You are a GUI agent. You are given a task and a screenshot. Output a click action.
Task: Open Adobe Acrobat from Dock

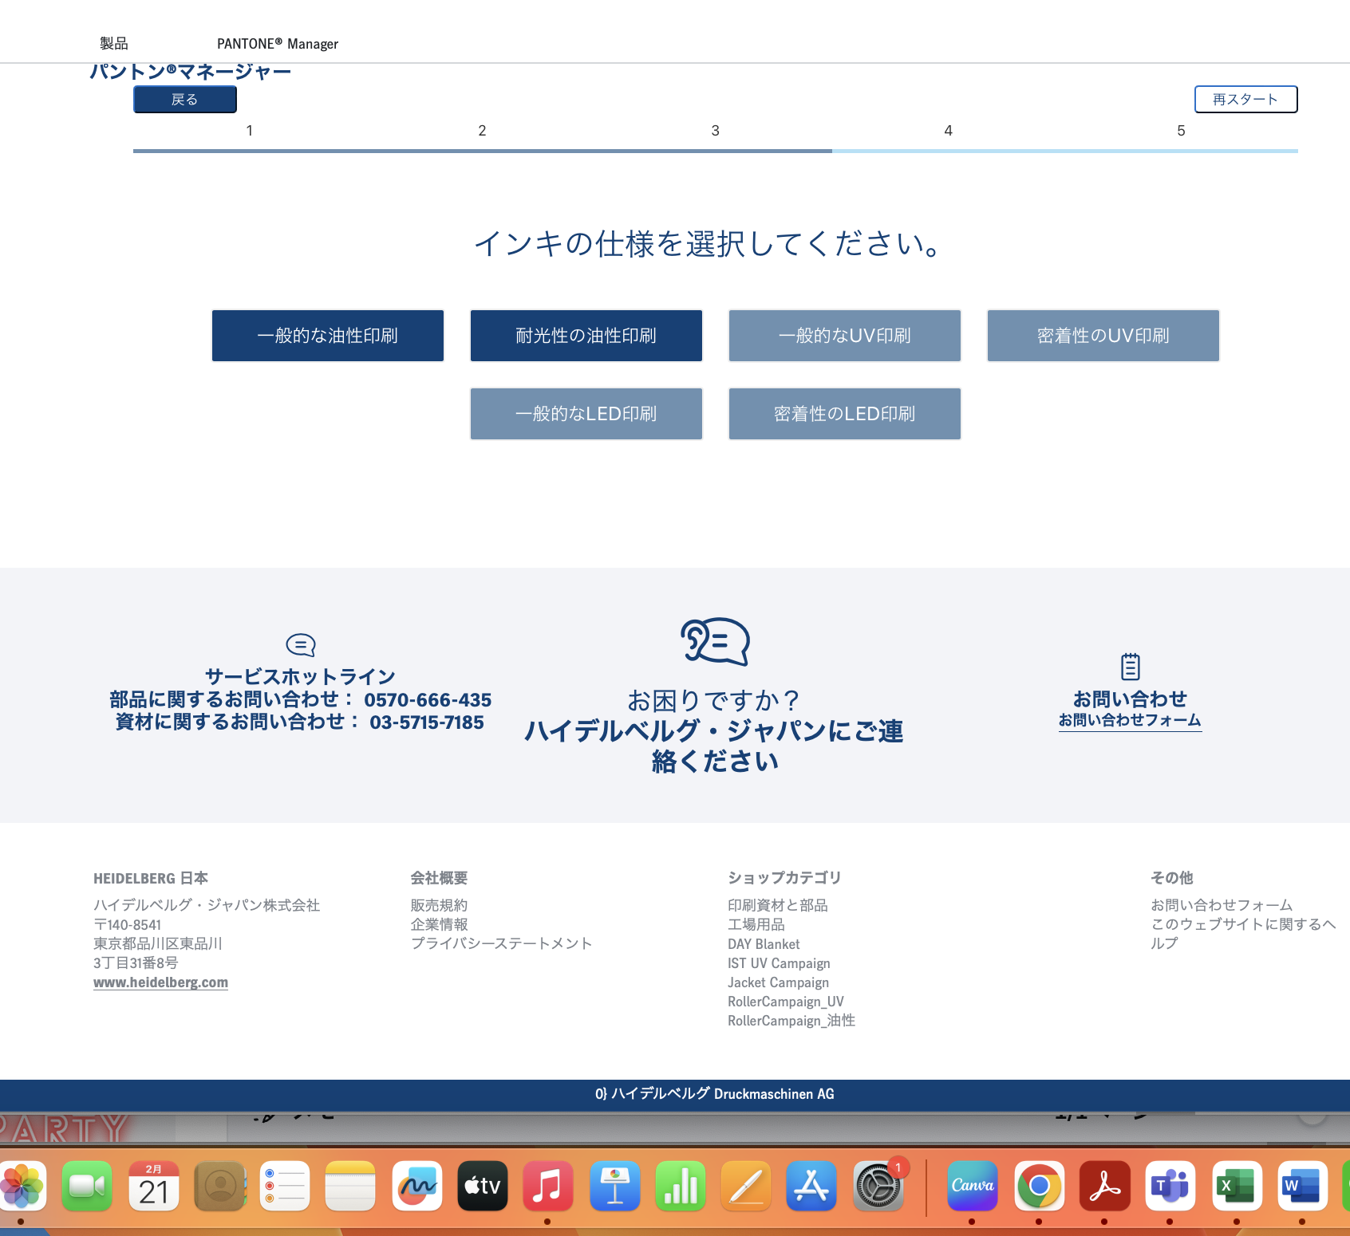1105,1186
